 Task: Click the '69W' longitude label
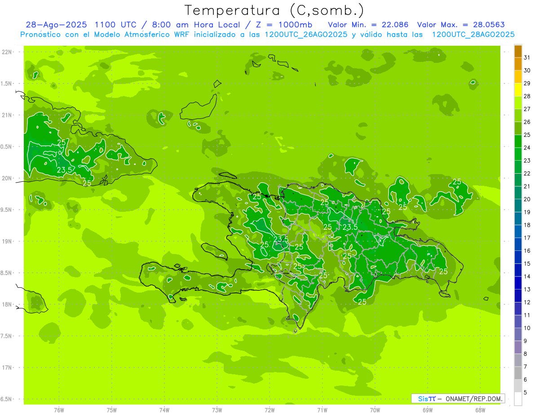click(428, 410)
